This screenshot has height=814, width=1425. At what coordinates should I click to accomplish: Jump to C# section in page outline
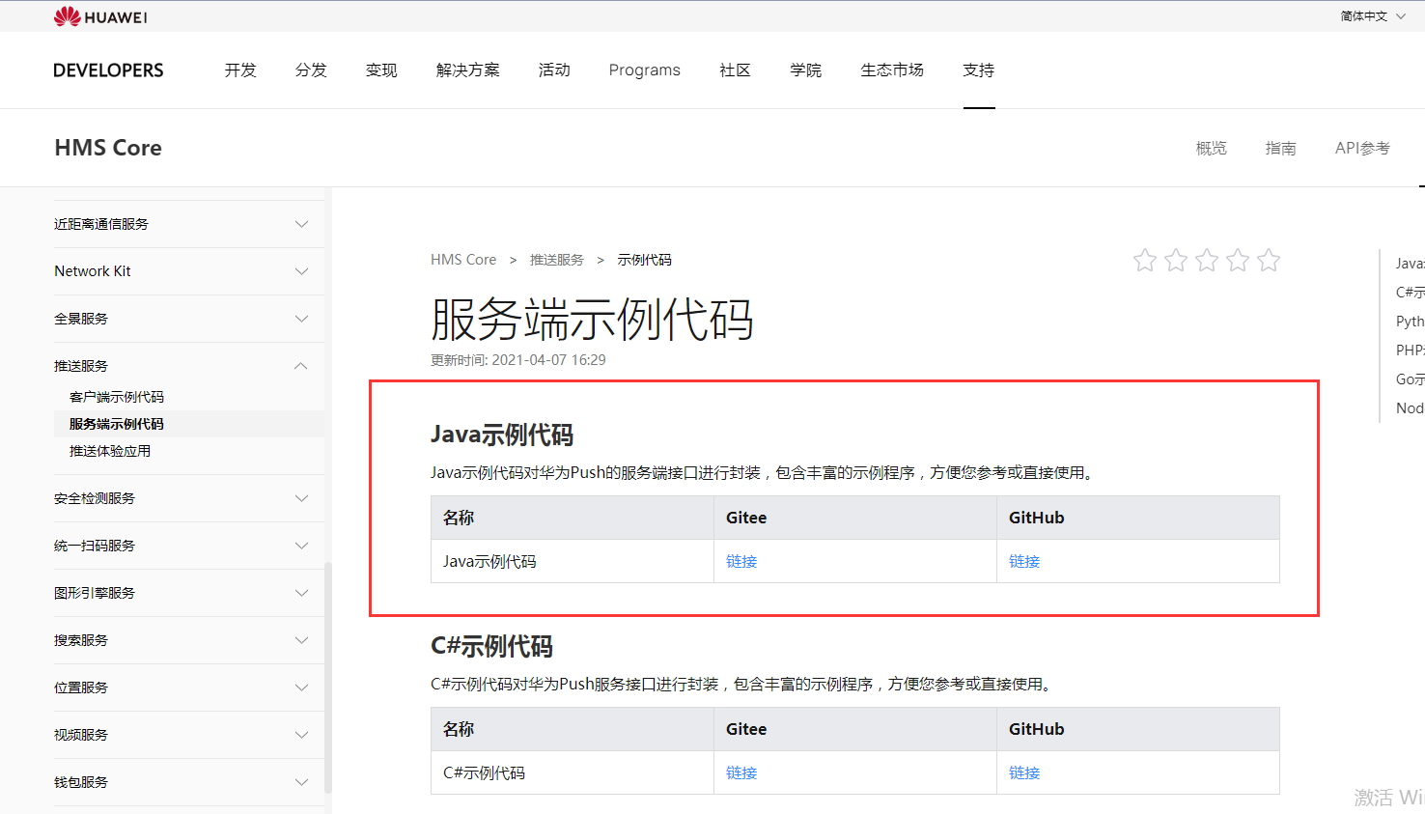tap(1410, 292)
